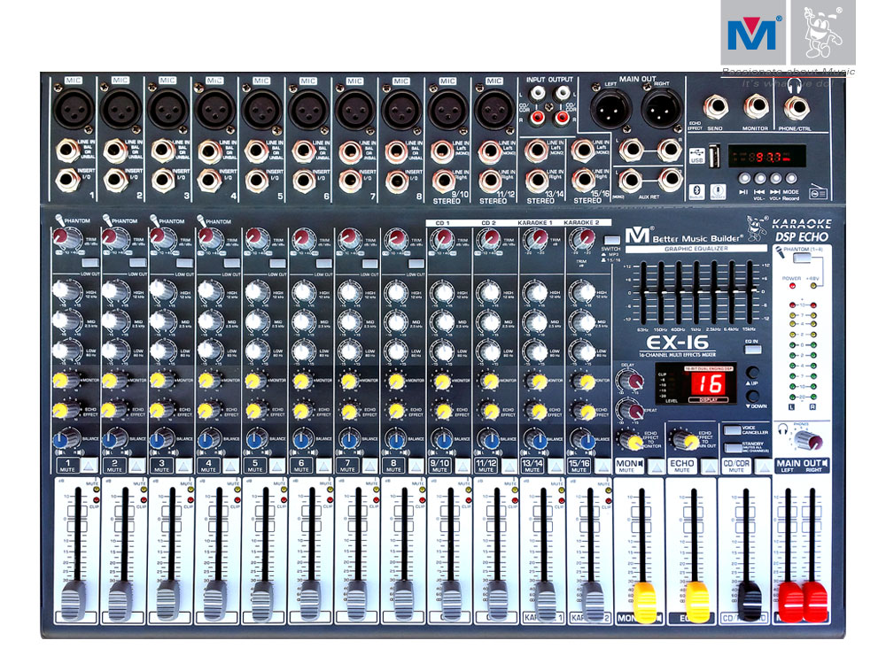Click the microphone icon beside PHANTOM (1-4)

click(781, 251)
